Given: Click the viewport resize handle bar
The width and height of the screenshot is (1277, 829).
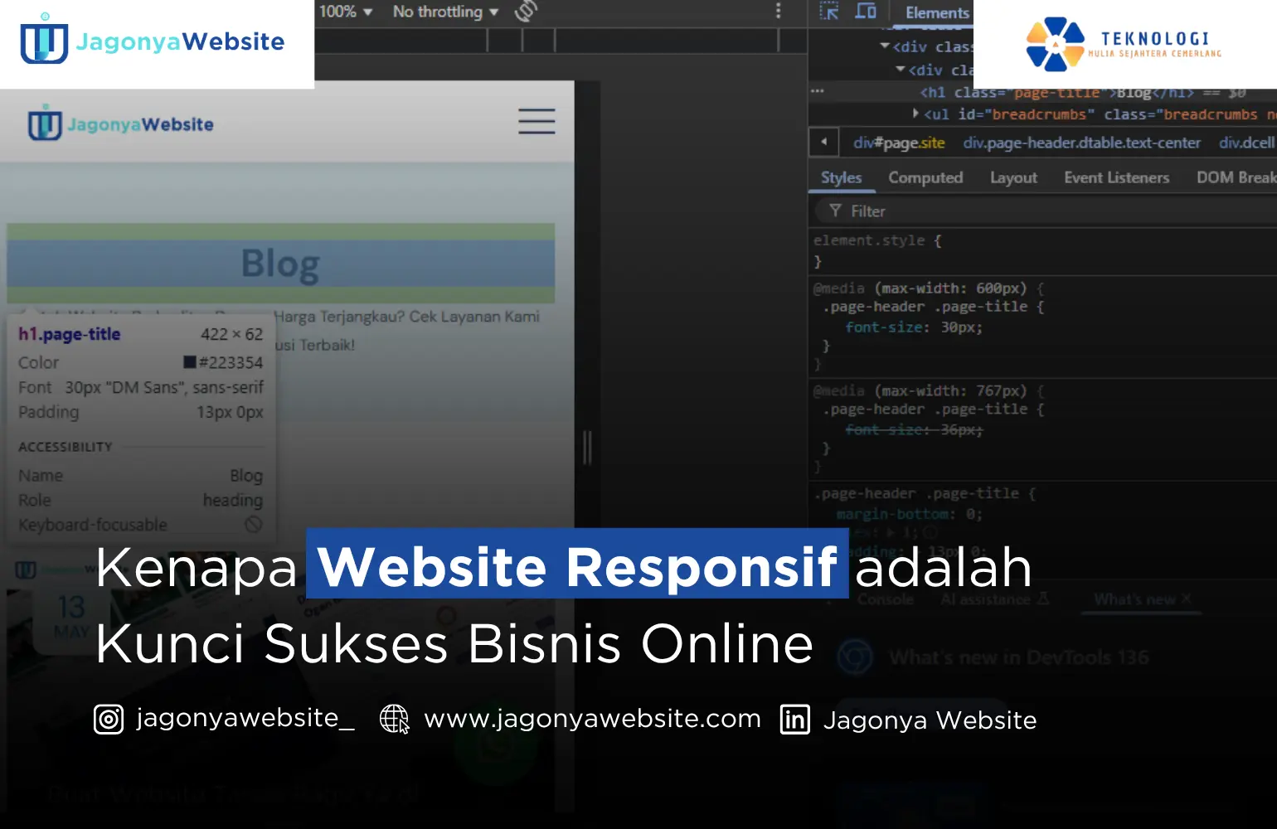Looking at the screenshot, I should coord(587,448).
